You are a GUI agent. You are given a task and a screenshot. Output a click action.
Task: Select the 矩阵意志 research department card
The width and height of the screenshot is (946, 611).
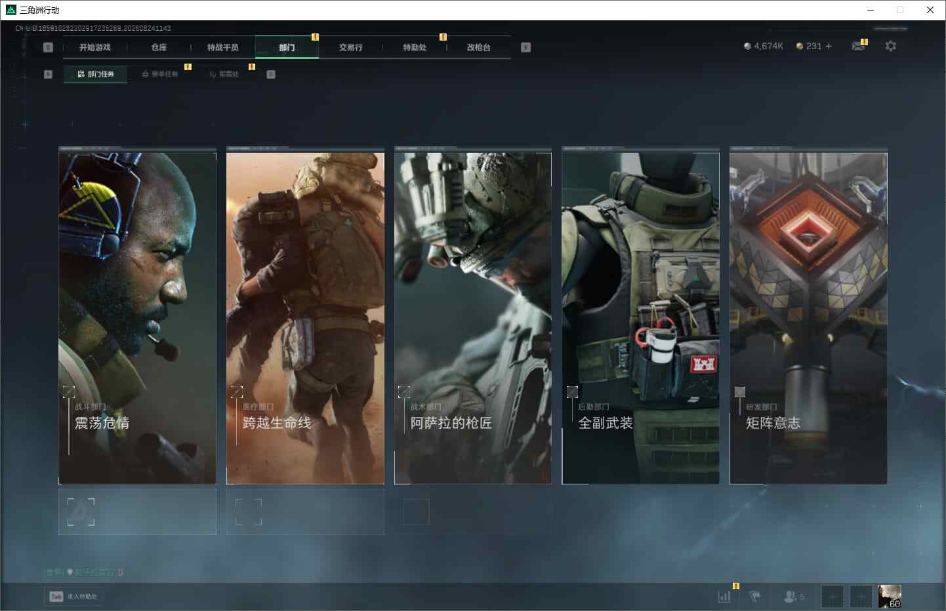808,318
